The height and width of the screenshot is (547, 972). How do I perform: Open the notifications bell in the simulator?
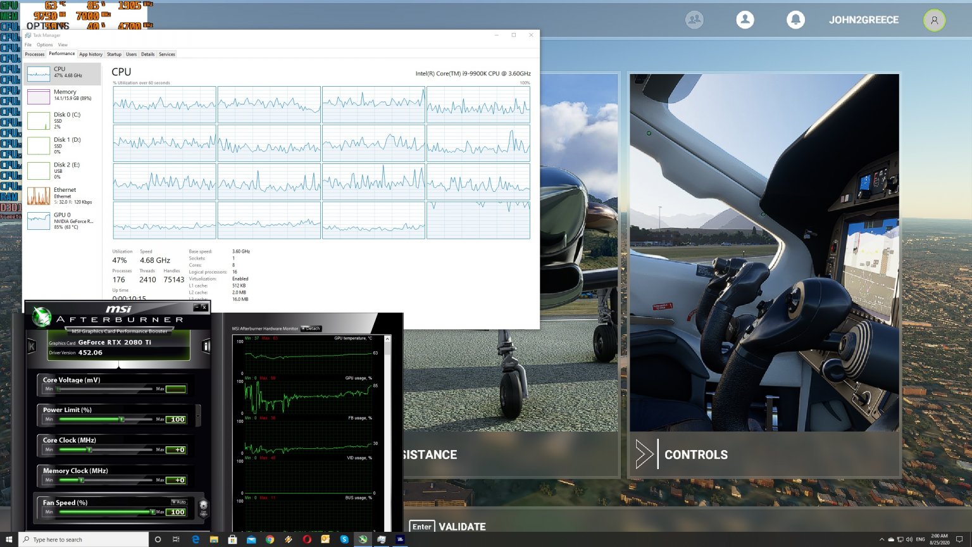[796, 20]
